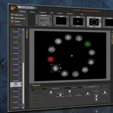Open the Snippets ribbon tab
The width and height of the screenshot is (113, 113).
[x=43, y=12]
